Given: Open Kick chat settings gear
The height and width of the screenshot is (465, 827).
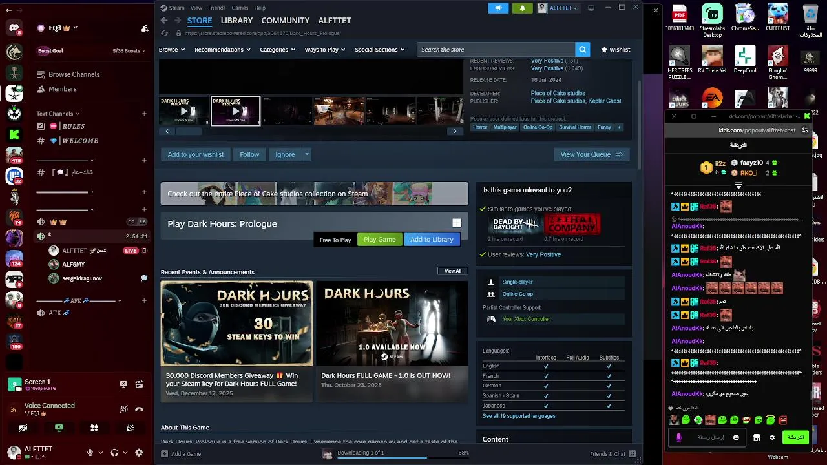Looking at the screenshot, I should tap(772, 437).
